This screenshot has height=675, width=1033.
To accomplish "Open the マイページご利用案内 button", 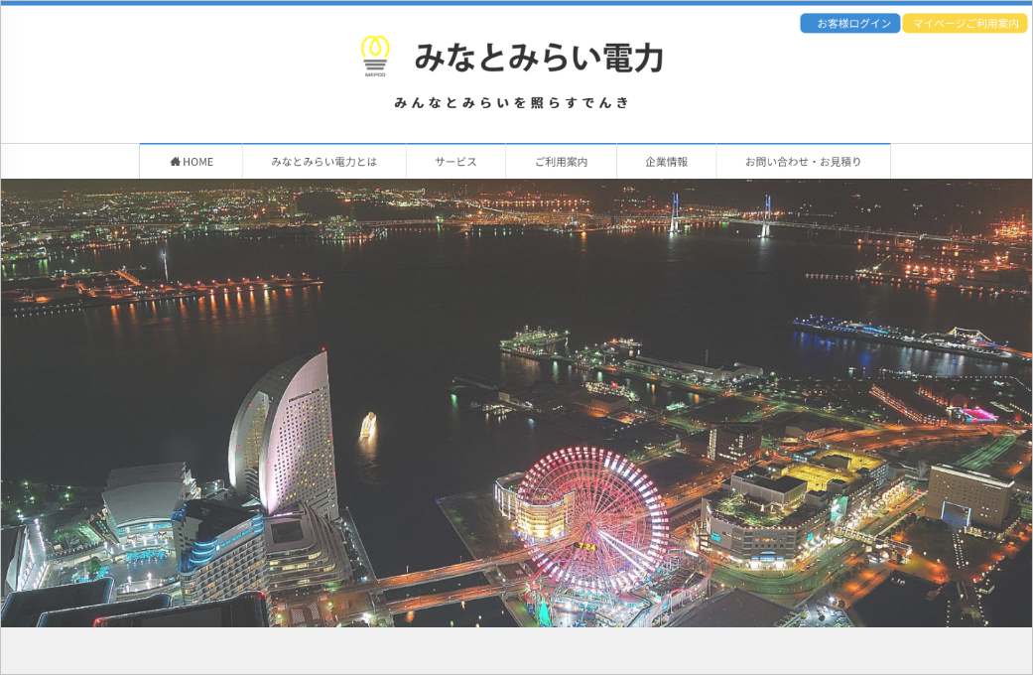I will (x=966, y=23).
